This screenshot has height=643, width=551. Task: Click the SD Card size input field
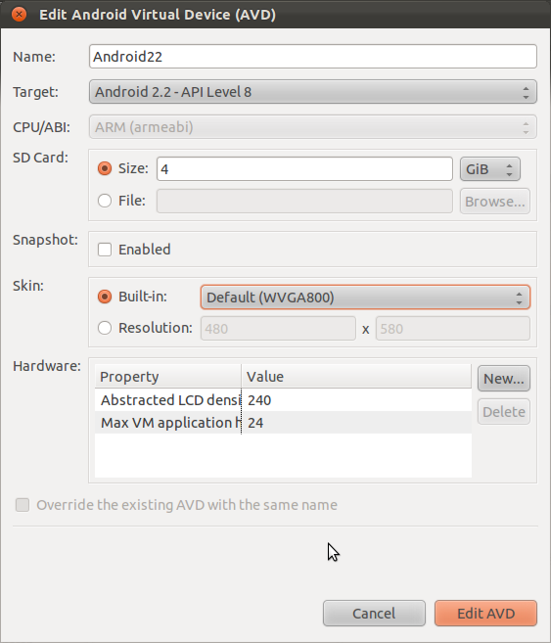(304, 169)
